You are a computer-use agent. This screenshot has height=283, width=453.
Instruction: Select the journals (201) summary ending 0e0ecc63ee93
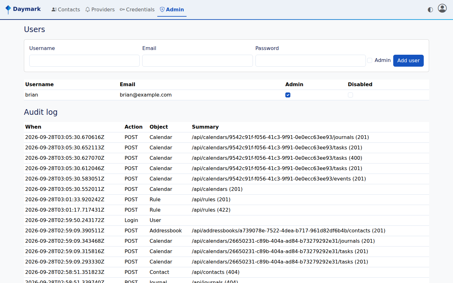[280, 137]
